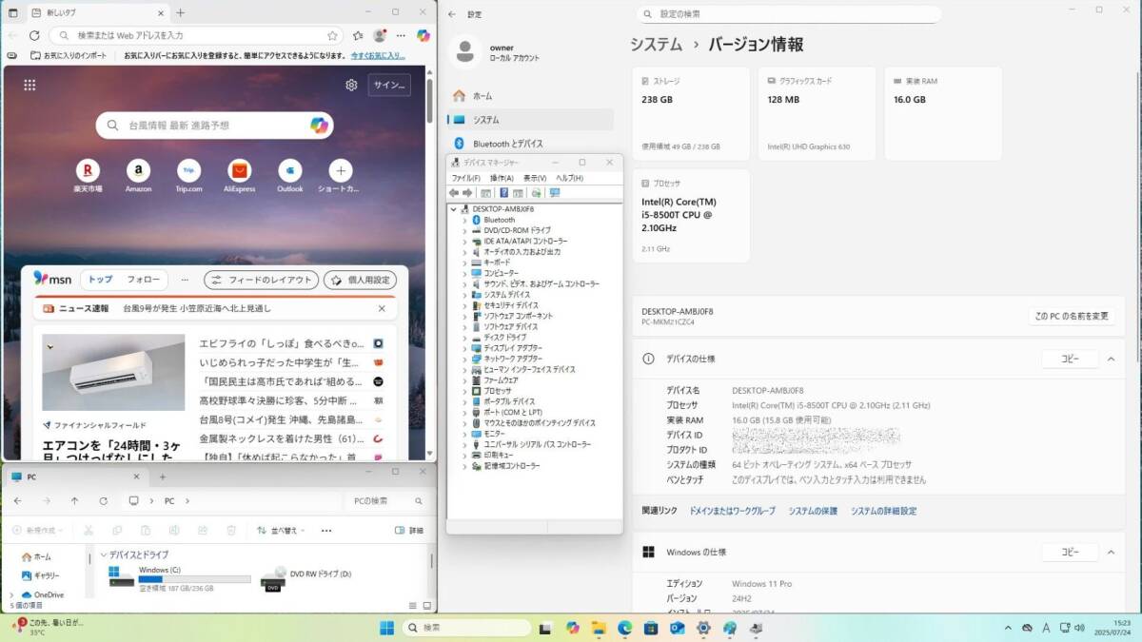Switch to フォロー tab in msn feed
This screenshot has width=1142, height=642.
tap(144, 280)
